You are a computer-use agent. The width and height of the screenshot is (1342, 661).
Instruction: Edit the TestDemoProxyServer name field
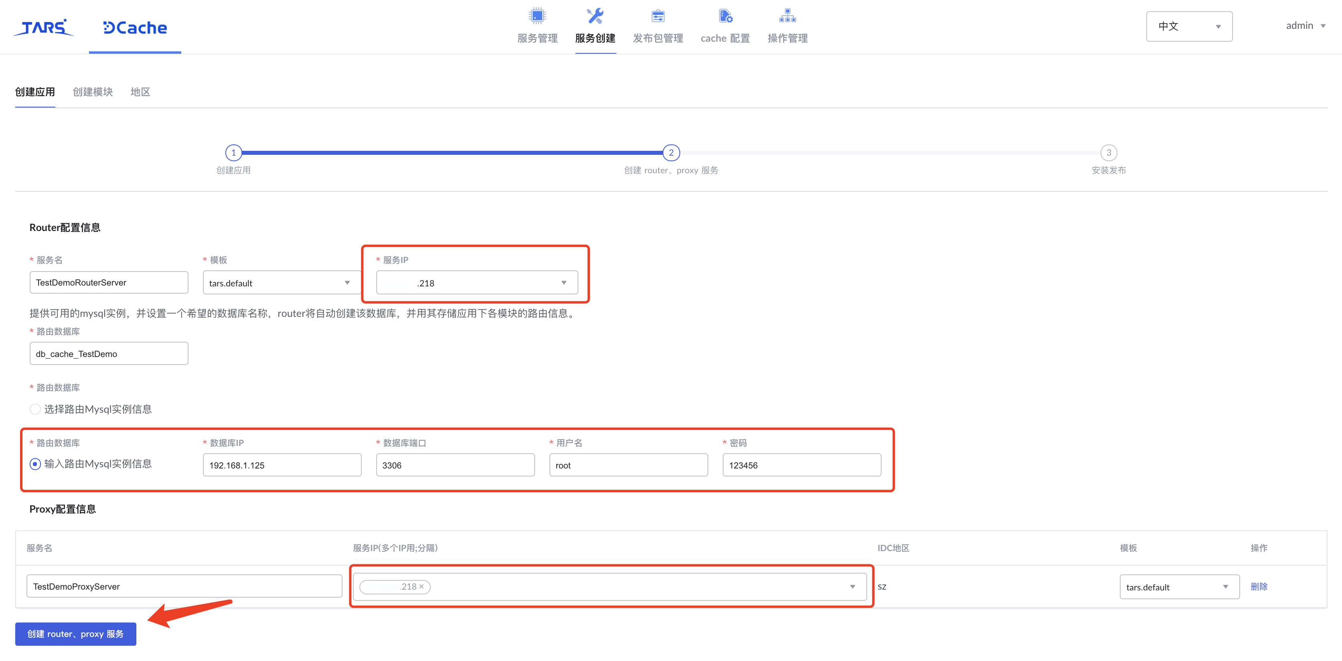[x=184, y=586]
